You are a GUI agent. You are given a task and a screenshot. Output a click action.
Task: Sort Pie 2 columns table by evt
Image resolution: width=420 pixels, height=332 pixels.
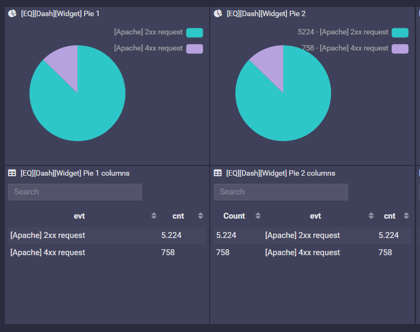coord(371,215)
